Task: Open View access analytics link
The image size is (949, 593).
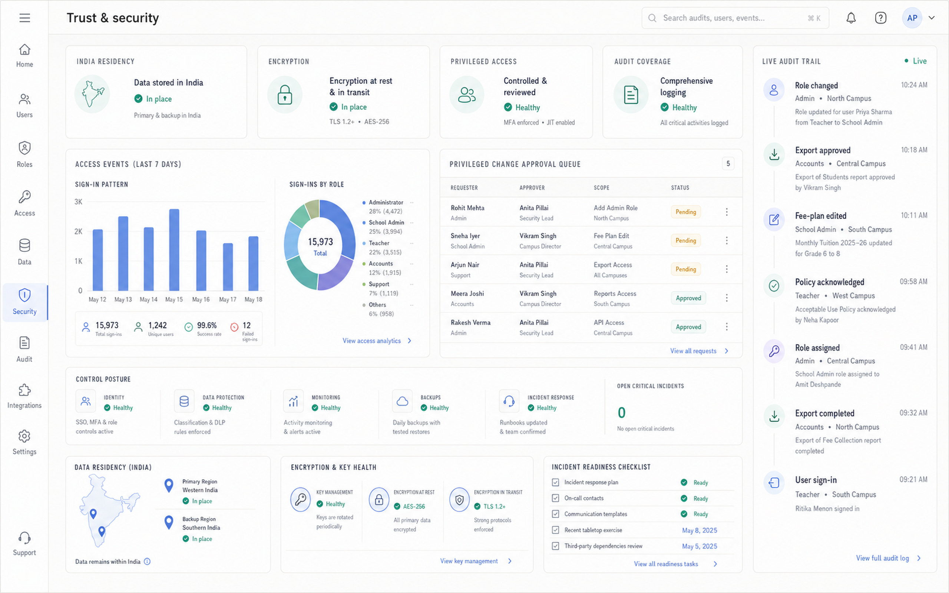Action: point(377,341)
